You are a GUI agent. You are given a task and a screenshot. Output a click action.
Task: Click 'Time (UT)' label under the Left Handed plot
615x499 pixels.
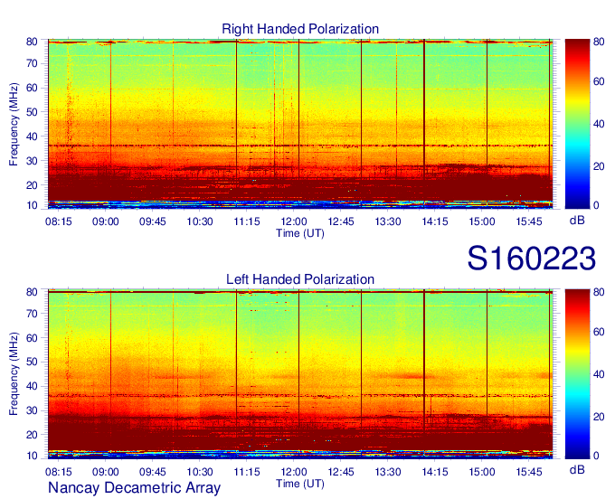click(300, 484)
